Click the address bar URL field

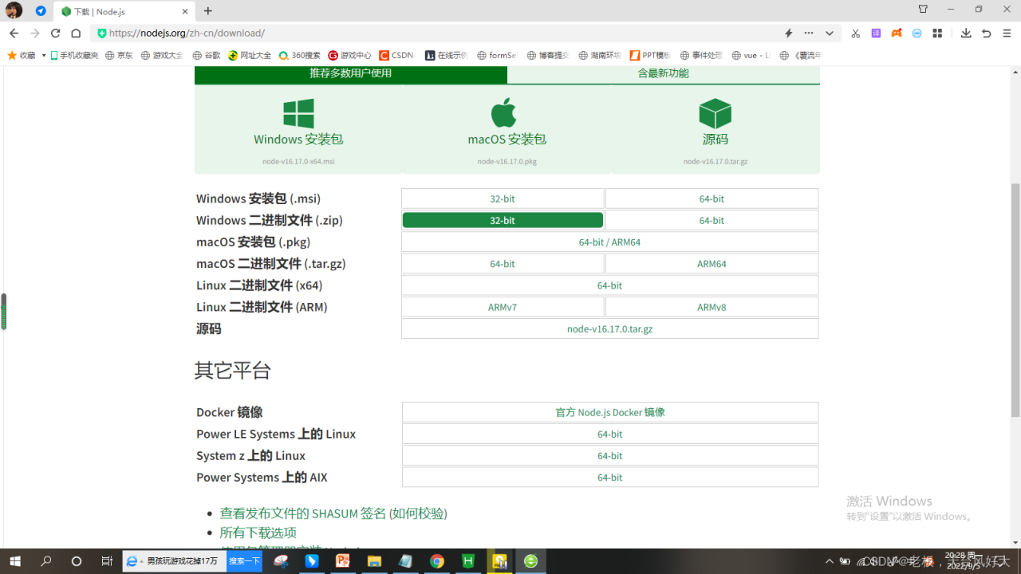(439, 33)
